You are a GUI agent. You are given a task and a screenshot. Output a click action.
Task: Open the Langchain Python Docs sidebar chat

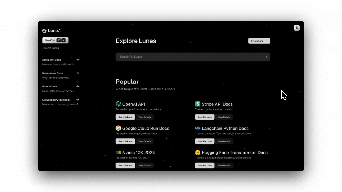pos(61,102)
